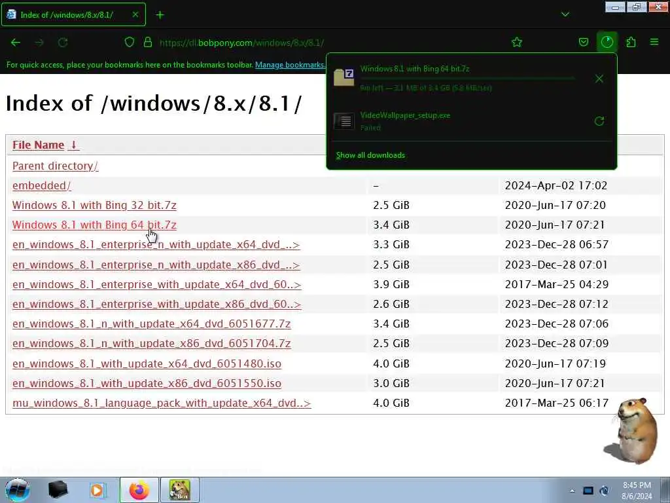Click the VideoWallpaper_setup.exe file icon
Image resolution: width=670 pixels, height=503 pixels.
(344, 121)
